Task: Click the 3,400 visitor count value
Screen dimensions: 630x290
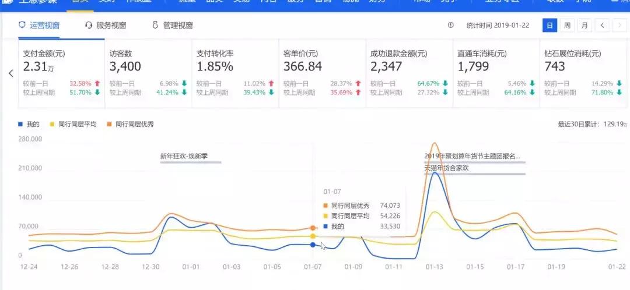Action: (x=125, y=66)
